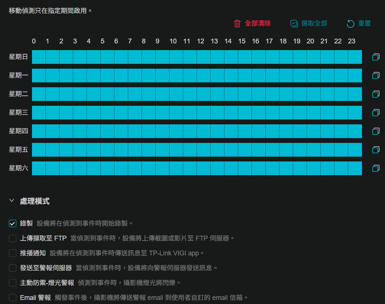
Task: Click the copy icon for 星期四 row
Action: click(x=376, y=131)
